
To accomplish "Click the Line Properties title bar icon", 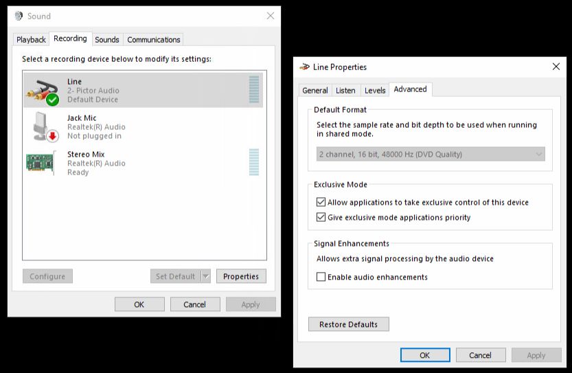I will pyautogui.click(x=304, y=67).
